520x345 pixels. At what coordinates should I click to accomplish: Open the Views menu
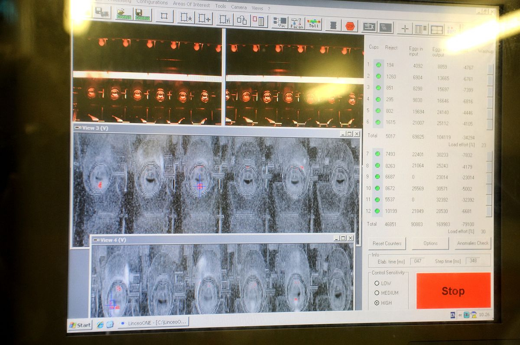point(257,8)
